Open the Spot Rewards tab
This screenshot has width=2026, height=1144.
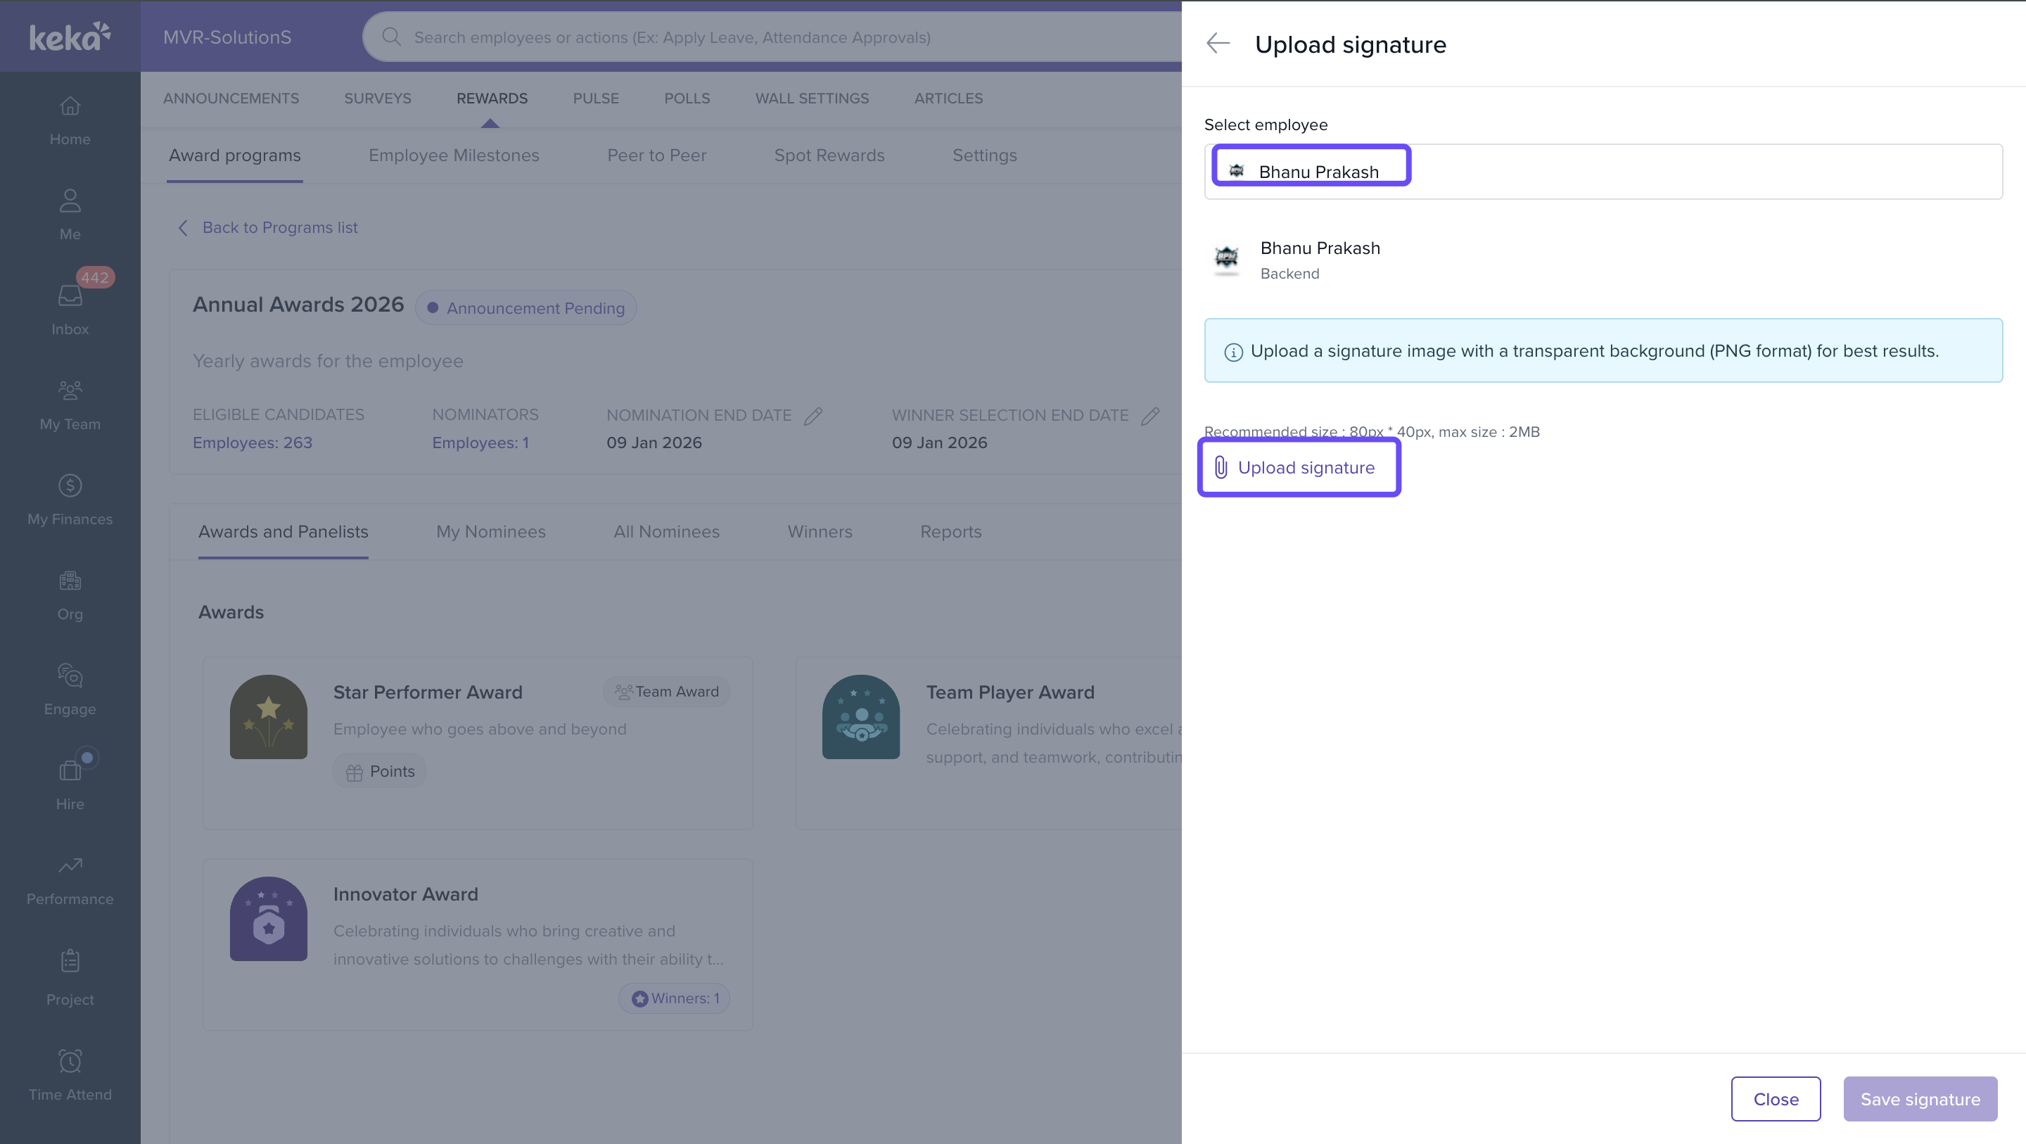coord(829,155)
